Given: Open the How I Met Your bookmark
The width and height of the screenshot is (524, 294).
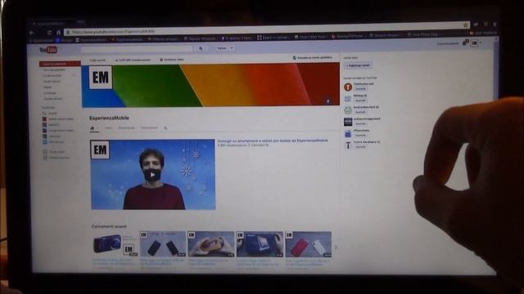Looking at the screenshot, I should point(311,37).
